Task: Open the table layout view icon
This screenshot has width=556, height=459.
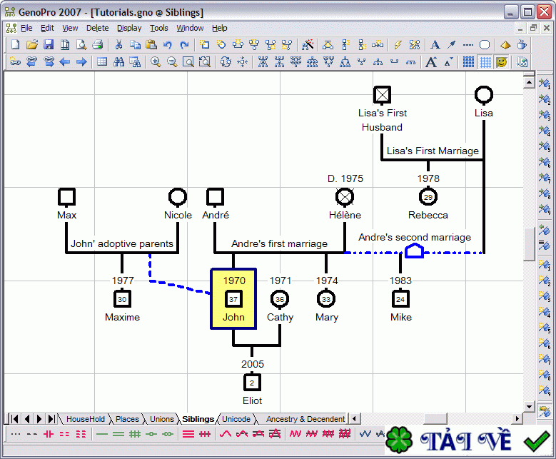Action: pos(102,62)
